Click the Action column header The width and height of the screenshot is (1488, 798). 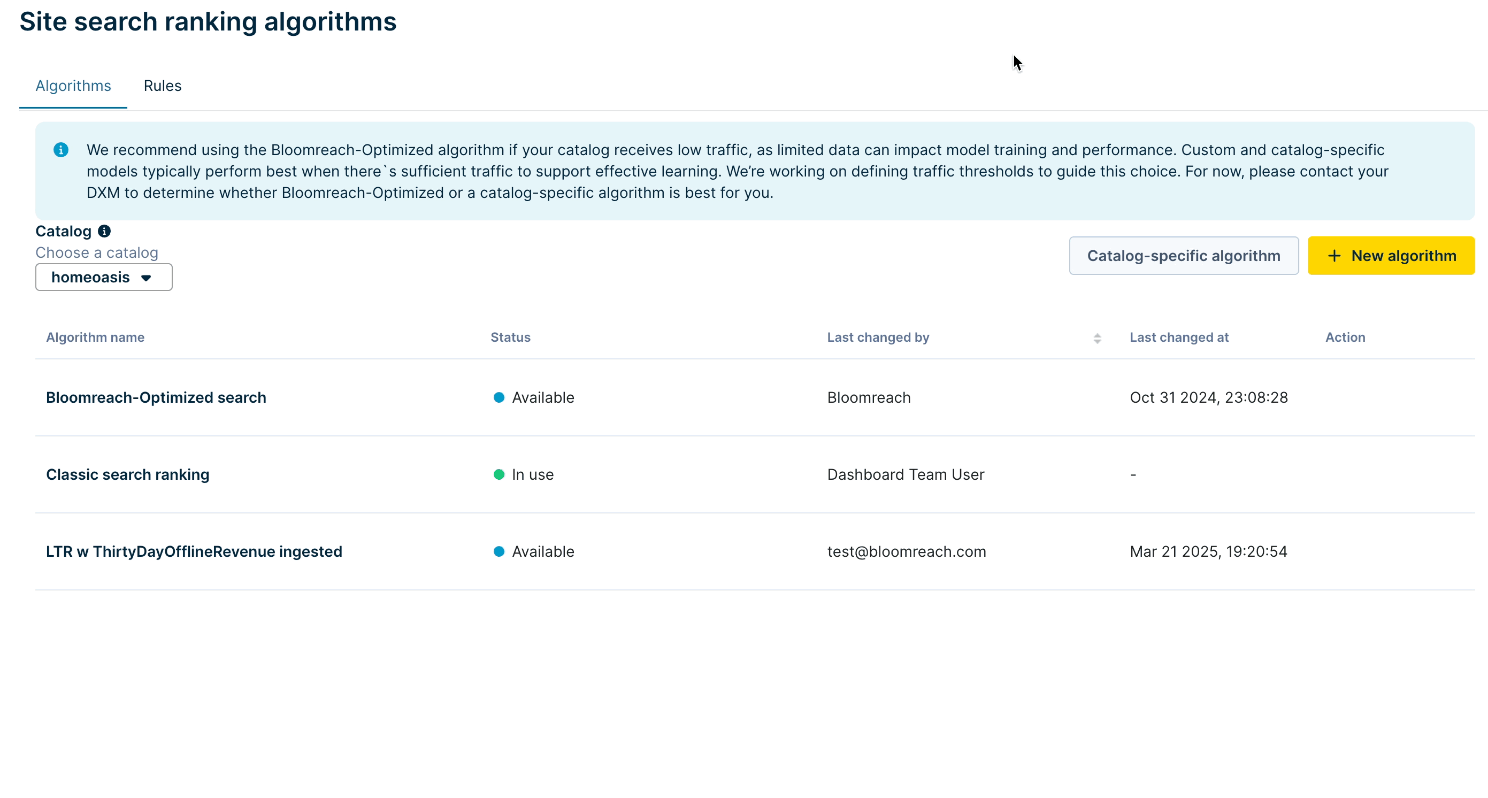point(1345,337)
